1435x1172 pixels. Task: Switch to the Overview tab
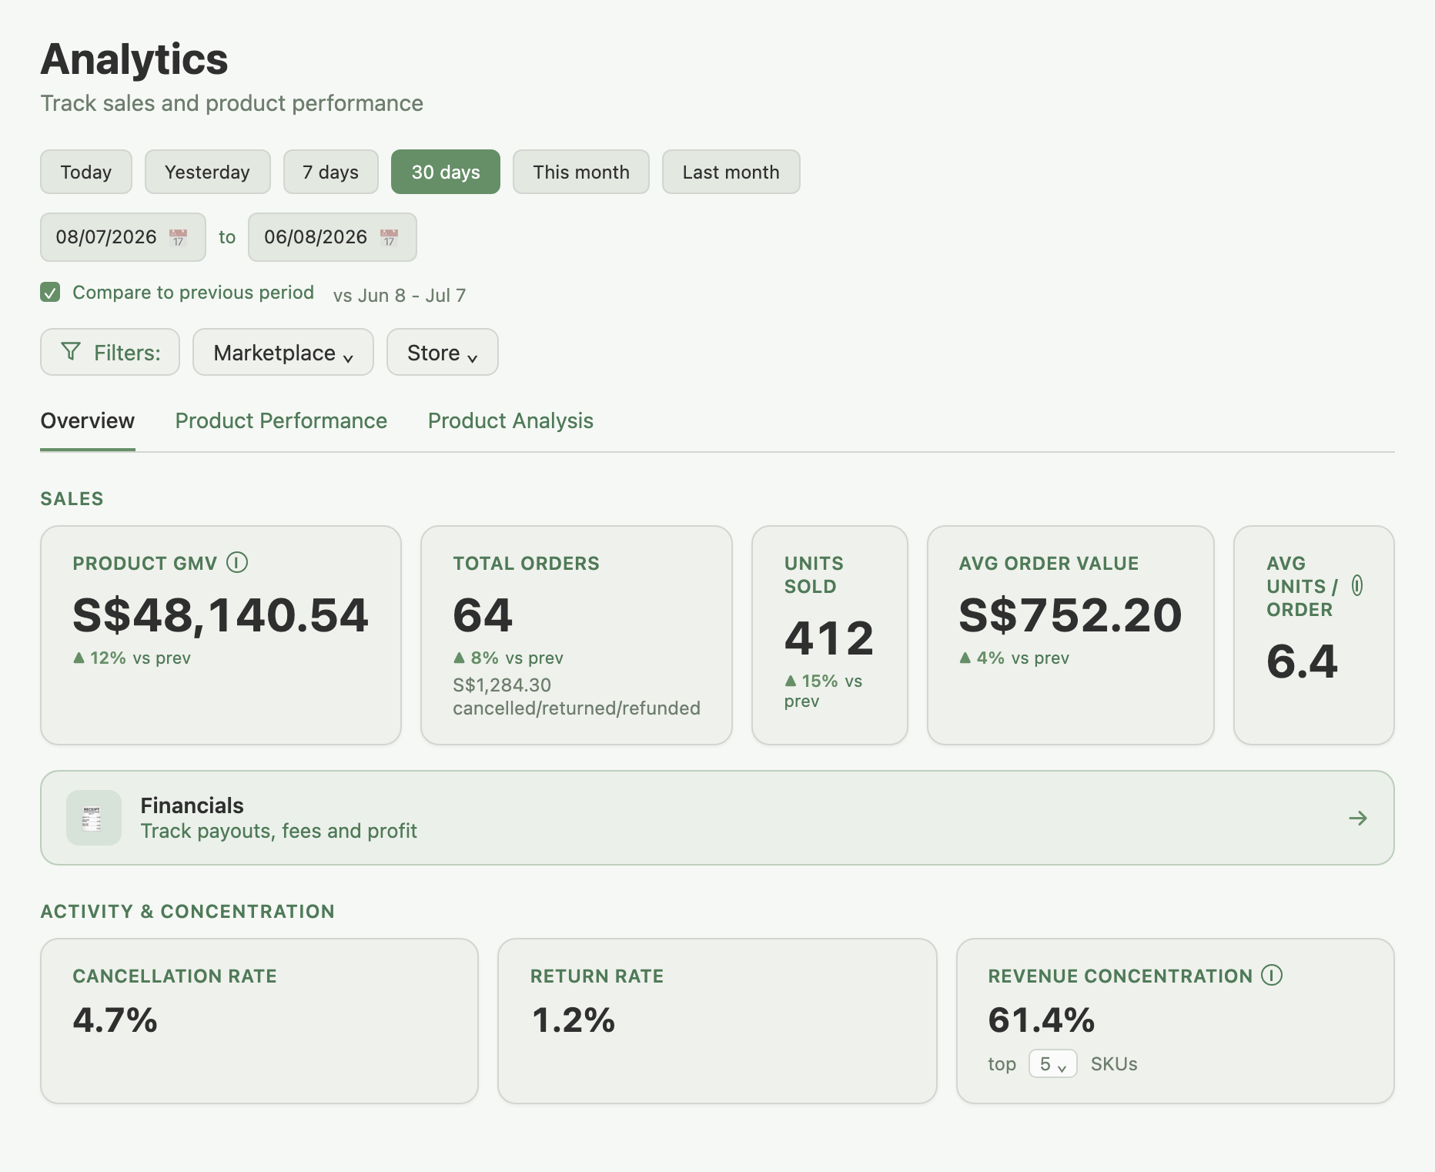[x=88, y=421]
